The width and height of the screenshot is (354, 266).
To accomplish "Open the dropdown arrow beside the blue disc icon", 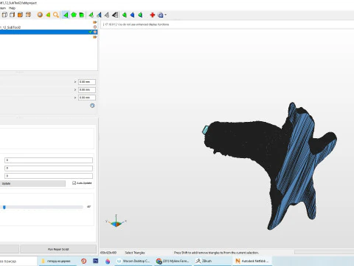I will point(165,15).
